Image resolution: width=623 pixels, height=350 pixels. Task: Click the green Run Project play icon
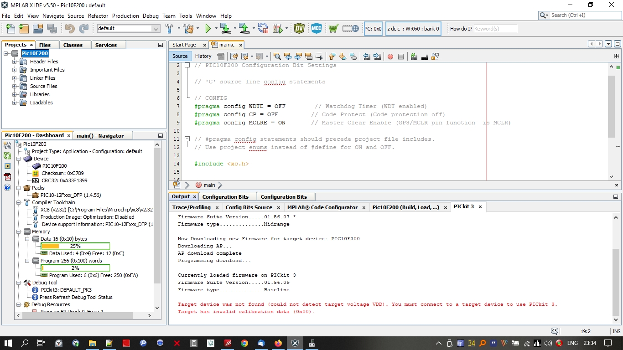(208, 29)
